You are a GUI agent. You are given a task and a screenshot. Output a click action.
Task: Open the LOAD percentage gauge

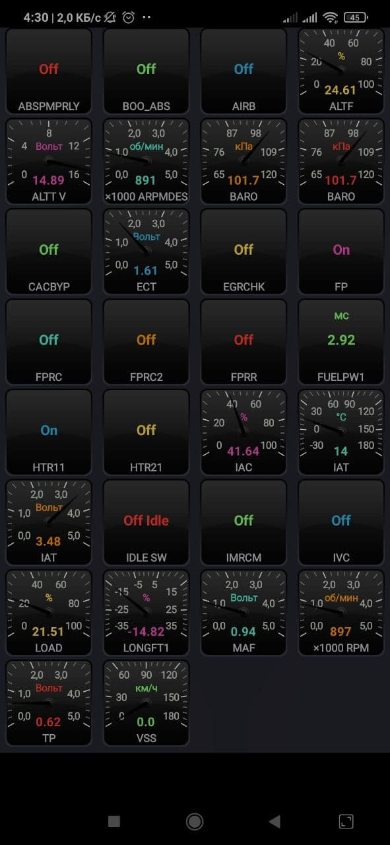(49, 613)
